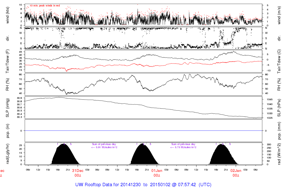
Task: Select the 02Jan date marker
Action: pos(236,171)
